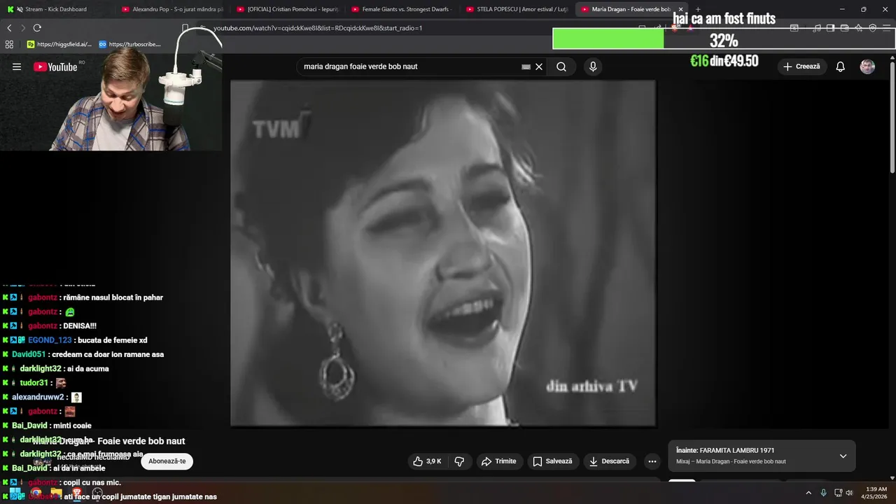Open Windows Start button on taskbar
This screenshot has width=896, height=504.
(13, 493)
